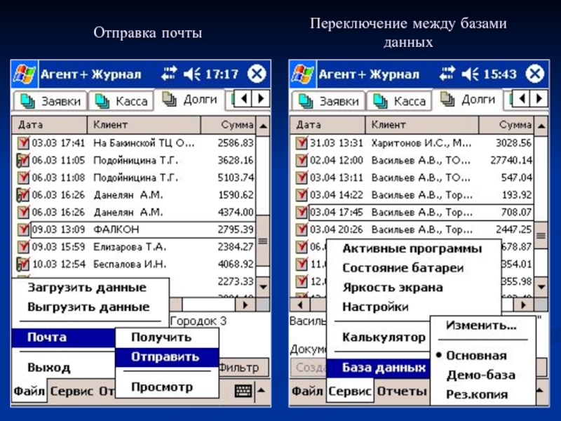
Task: Click document icon of row 03.04 14:22
Action: 302,195
